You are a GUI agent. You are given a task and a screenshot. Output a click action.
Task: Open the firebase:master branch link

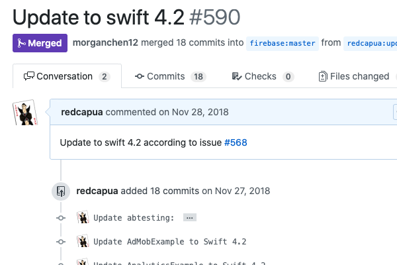click(x=283, y=44)
